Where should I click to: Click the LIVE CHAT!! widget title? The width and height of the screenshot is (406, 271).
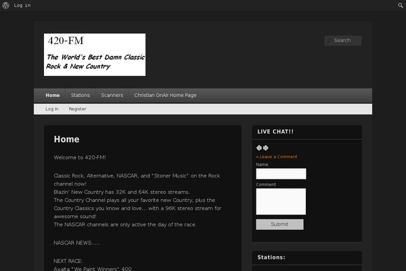[x=275, y=131]
